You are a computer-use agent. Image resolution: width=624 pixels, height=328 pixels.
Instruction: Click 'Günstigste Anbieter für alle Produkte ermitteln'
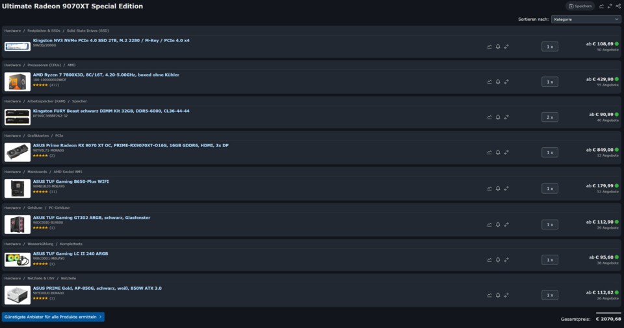coord(53,318)
